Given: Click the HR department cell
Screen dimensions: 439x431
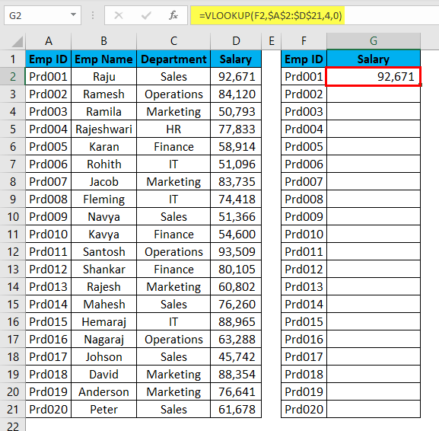Looking at the screenshot, I should click(x=173, y=129).
